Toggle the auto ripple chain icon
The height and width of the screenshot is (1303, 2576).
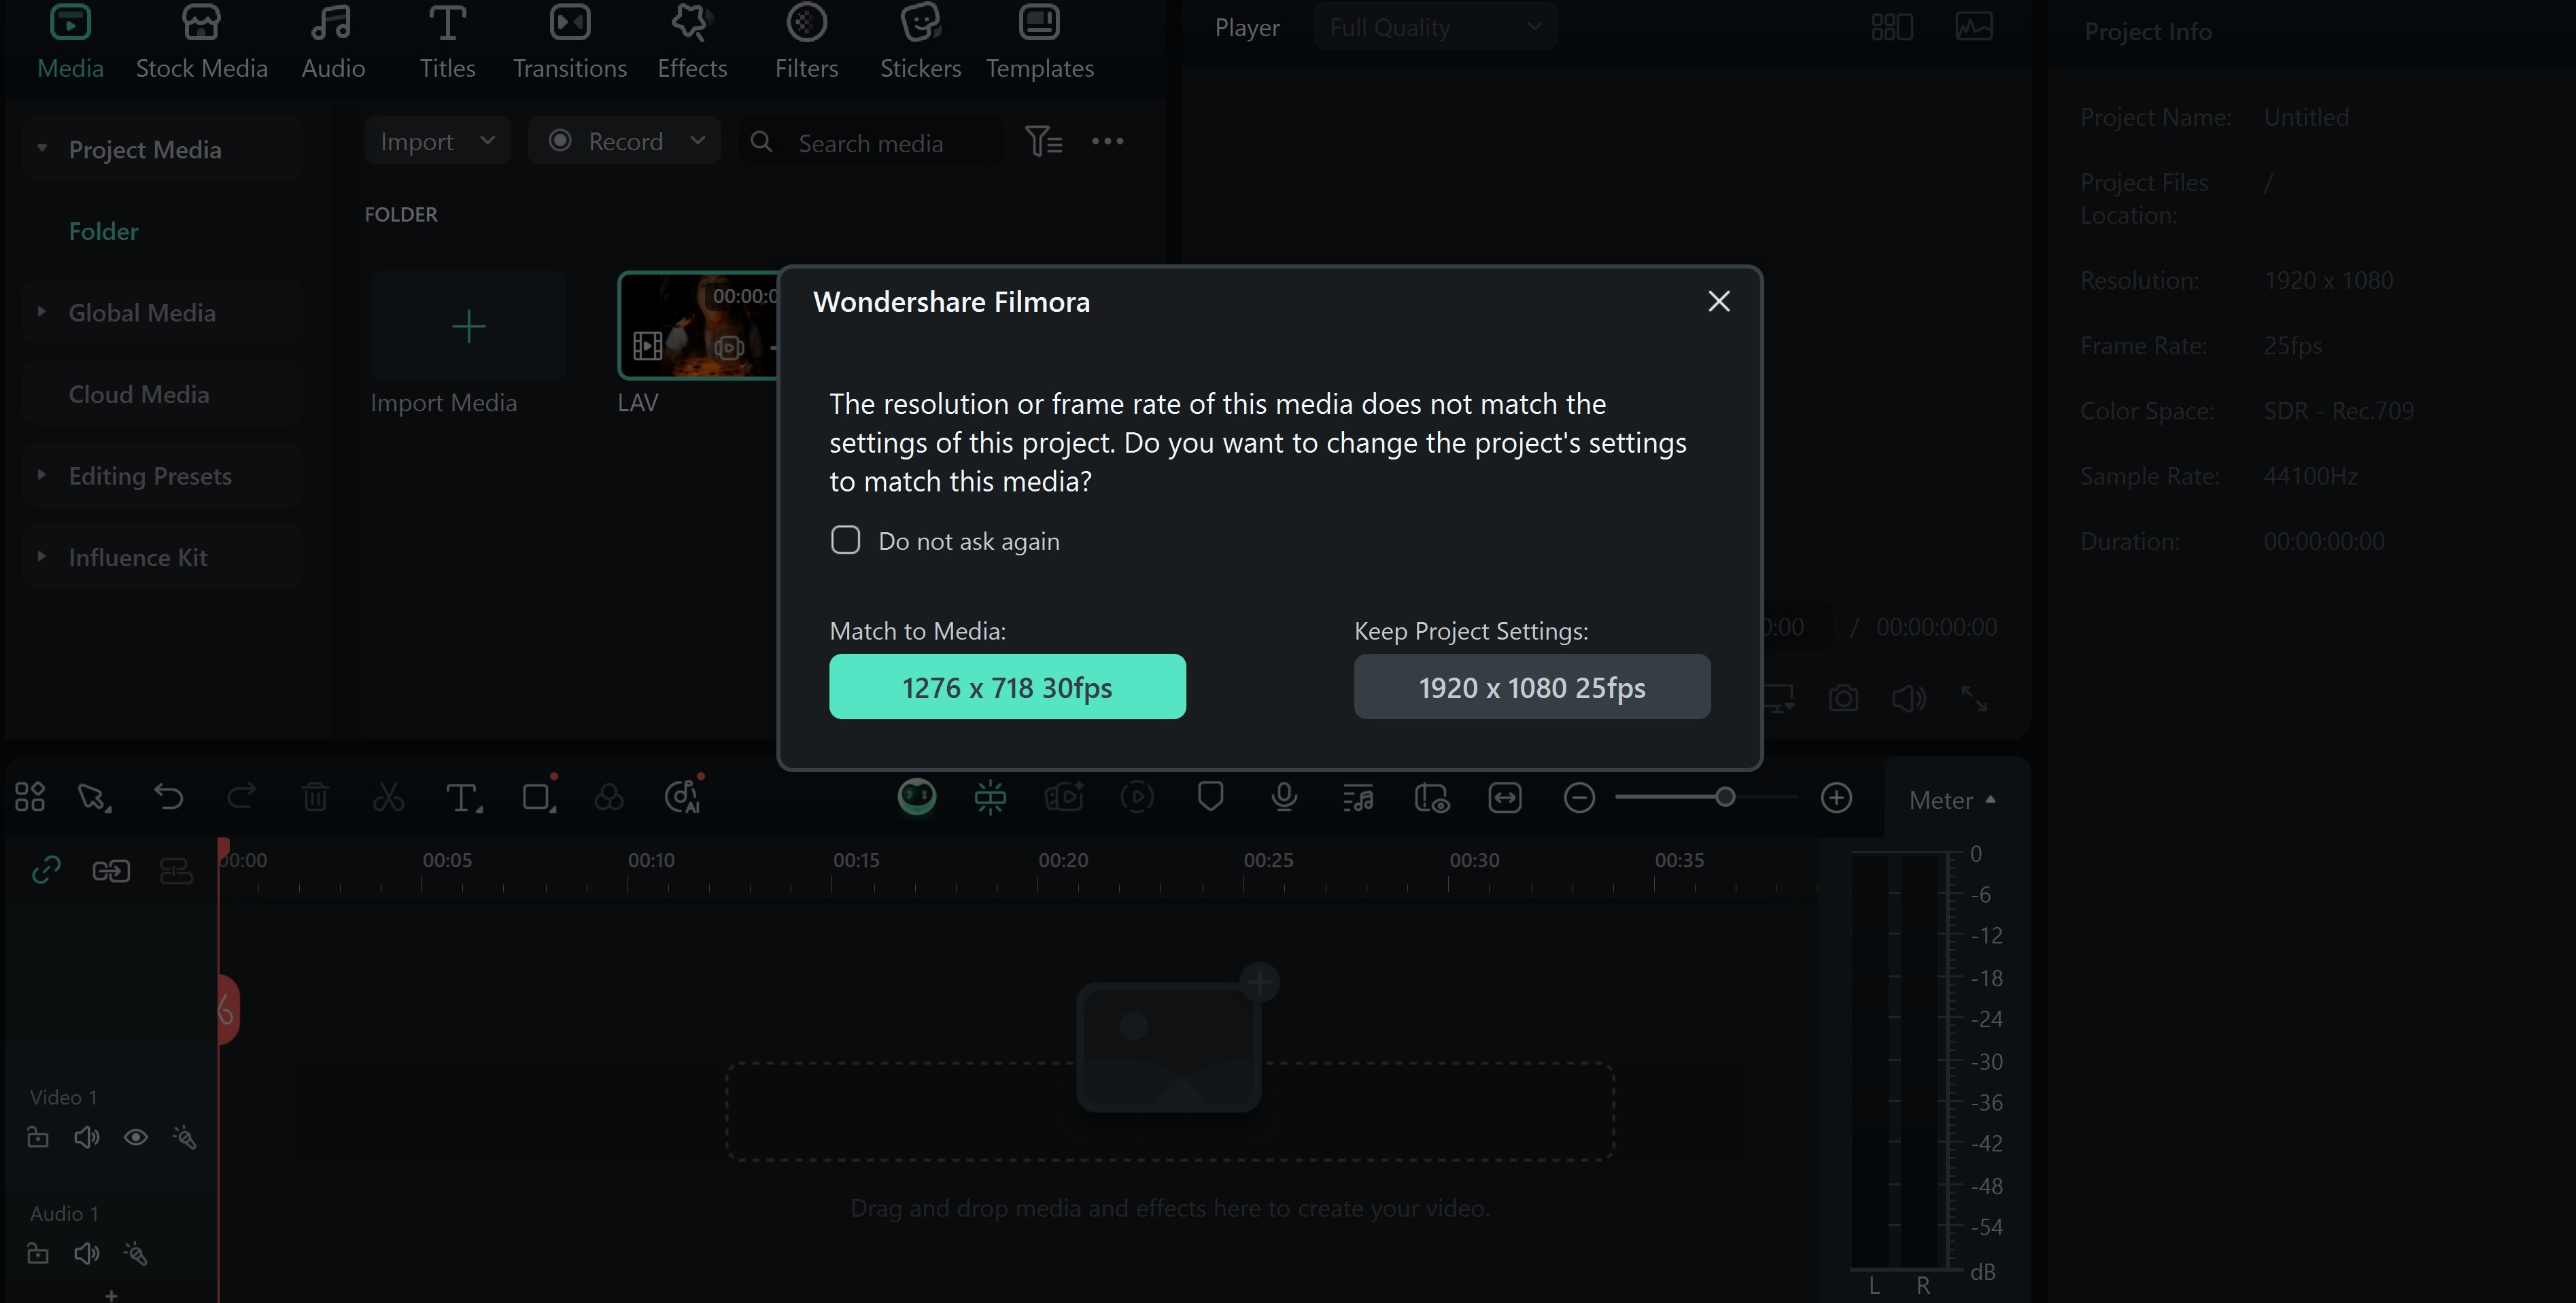click(111, 870)
